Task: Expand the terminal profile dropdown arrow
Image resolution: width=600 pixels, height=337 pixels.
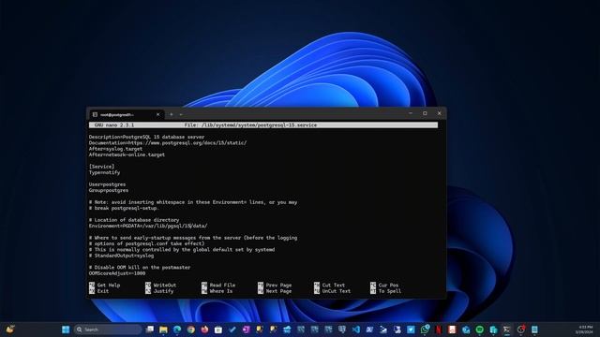Action: 181,114
